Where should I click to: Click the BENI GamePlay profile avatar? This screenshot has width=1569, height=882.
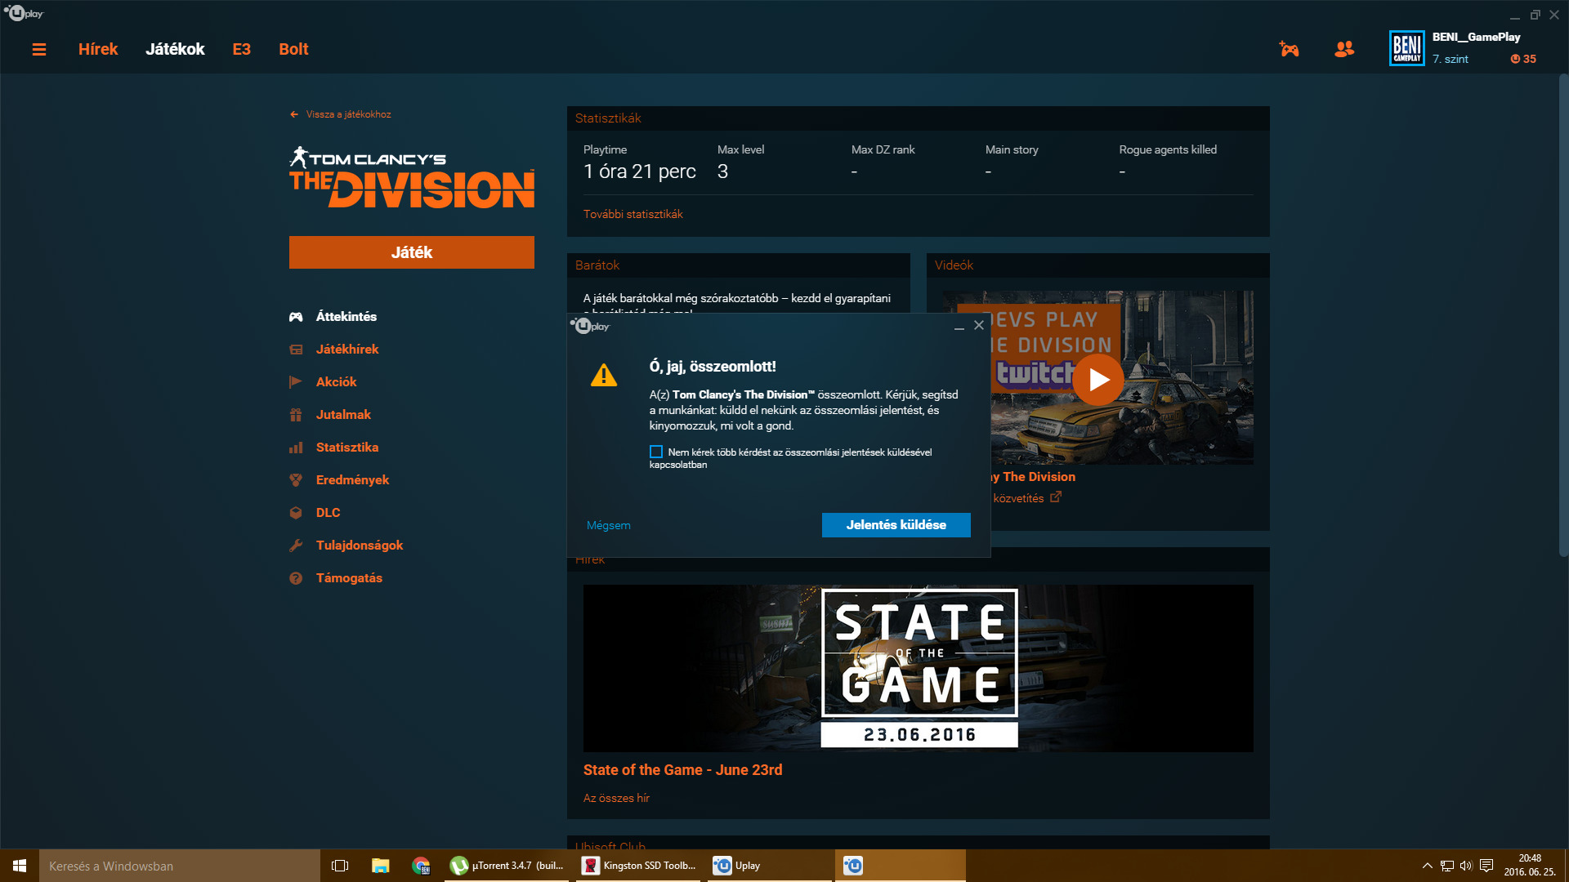(1406, 48)
